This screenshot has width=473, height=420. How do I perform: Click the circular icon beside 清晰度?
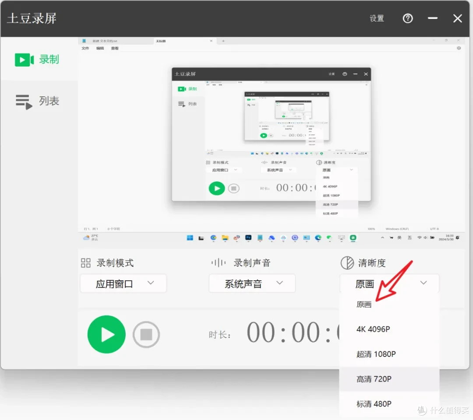(x=347, y=263)
